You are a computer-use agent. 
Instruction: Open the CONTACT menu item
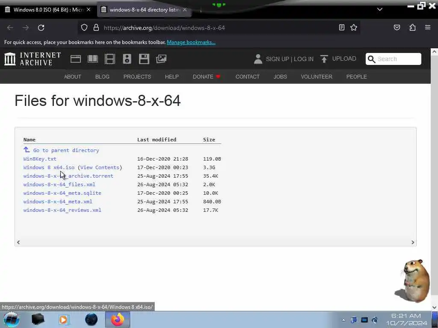[248, 77]
